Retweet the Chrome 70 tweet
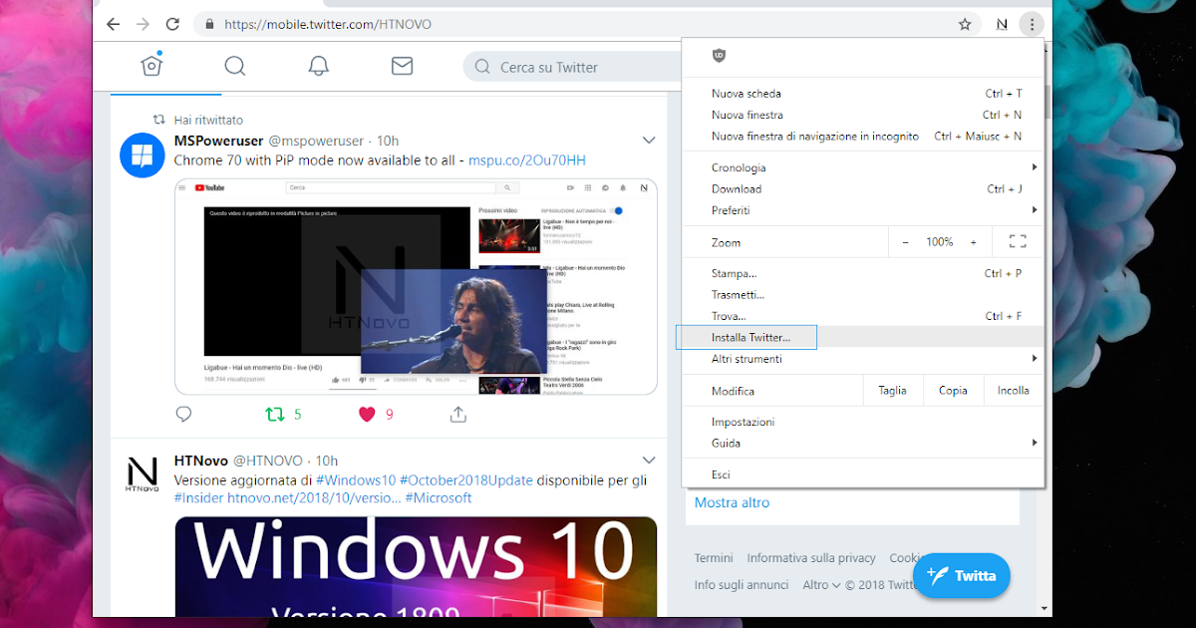The width and height of the screenshot is (1196, 628). (276, 413)
